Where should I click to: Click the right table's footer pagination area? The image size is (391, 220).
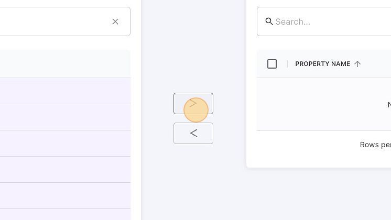point(324,145)
